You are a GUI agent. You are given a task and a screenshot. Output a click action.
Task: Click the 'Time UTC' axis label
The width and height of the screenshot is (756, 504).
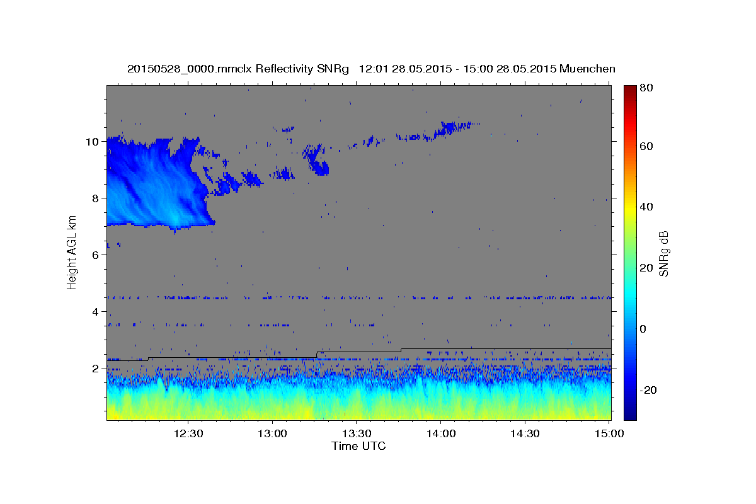coord(358,446)
